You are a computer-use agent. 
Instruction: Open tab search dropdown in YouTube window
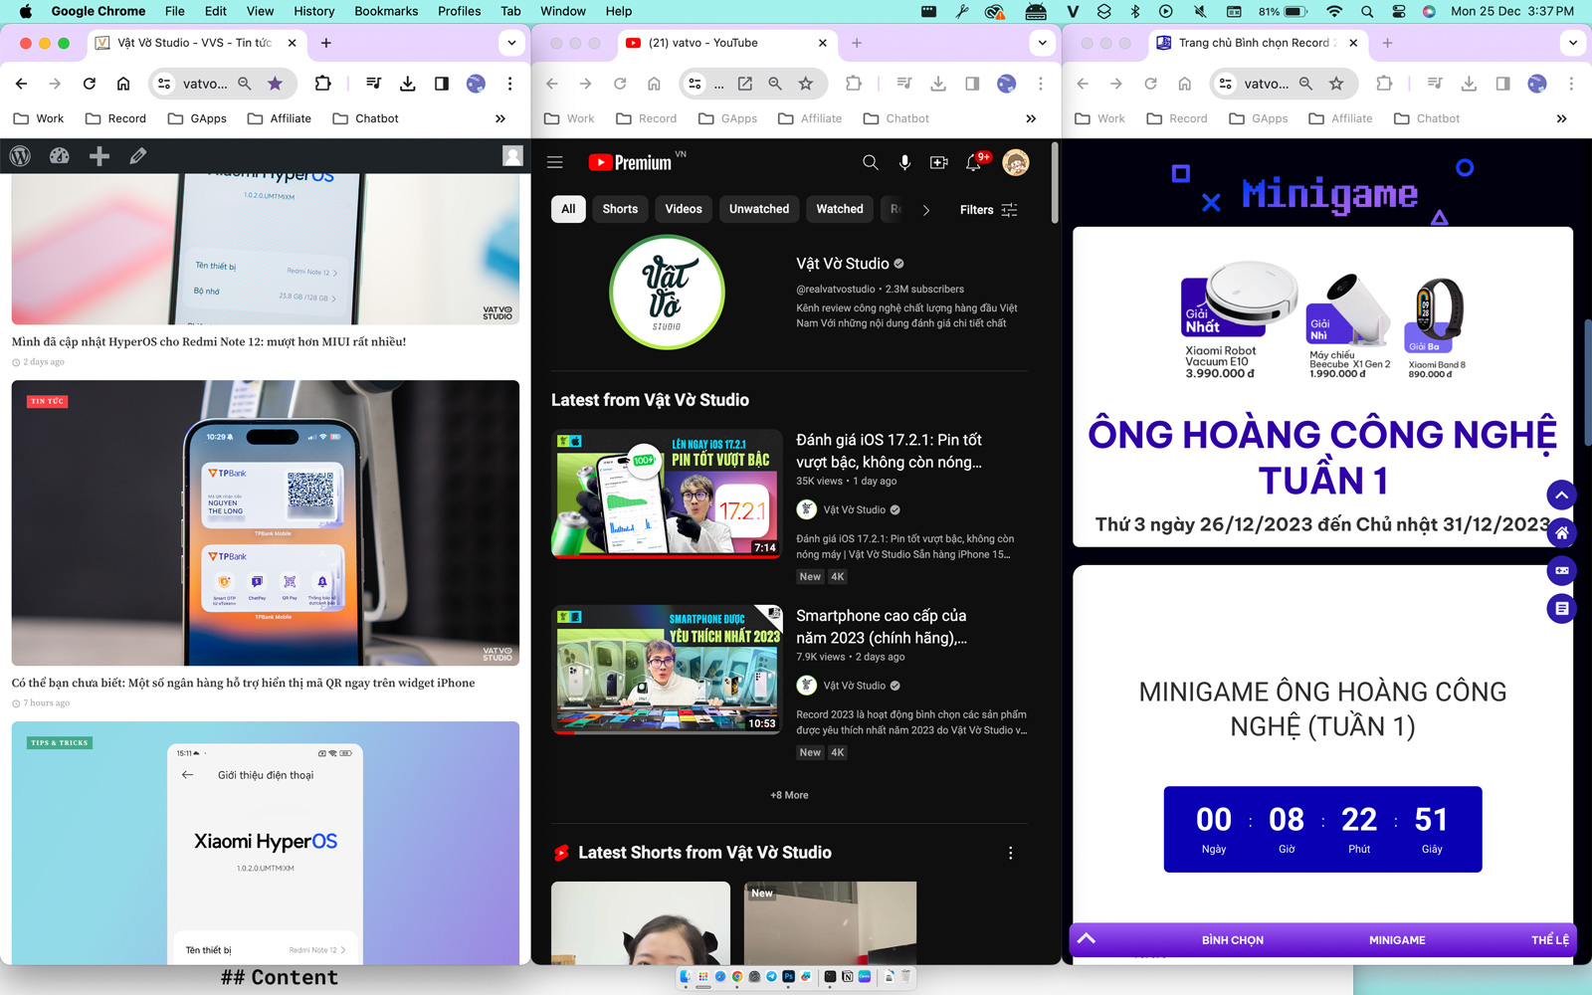pos(1042,43)
